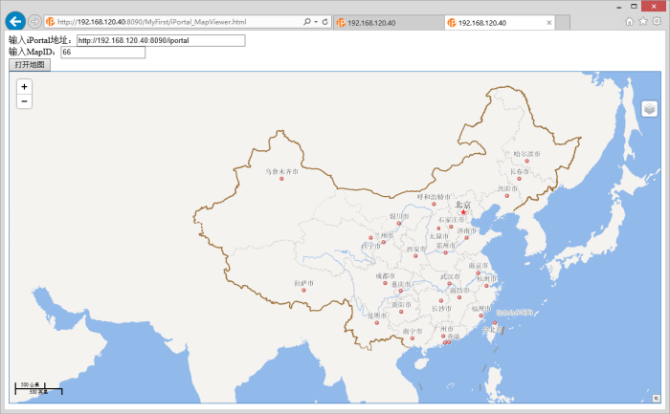
Task: Open browser home page via house icon
Action: 629,21
